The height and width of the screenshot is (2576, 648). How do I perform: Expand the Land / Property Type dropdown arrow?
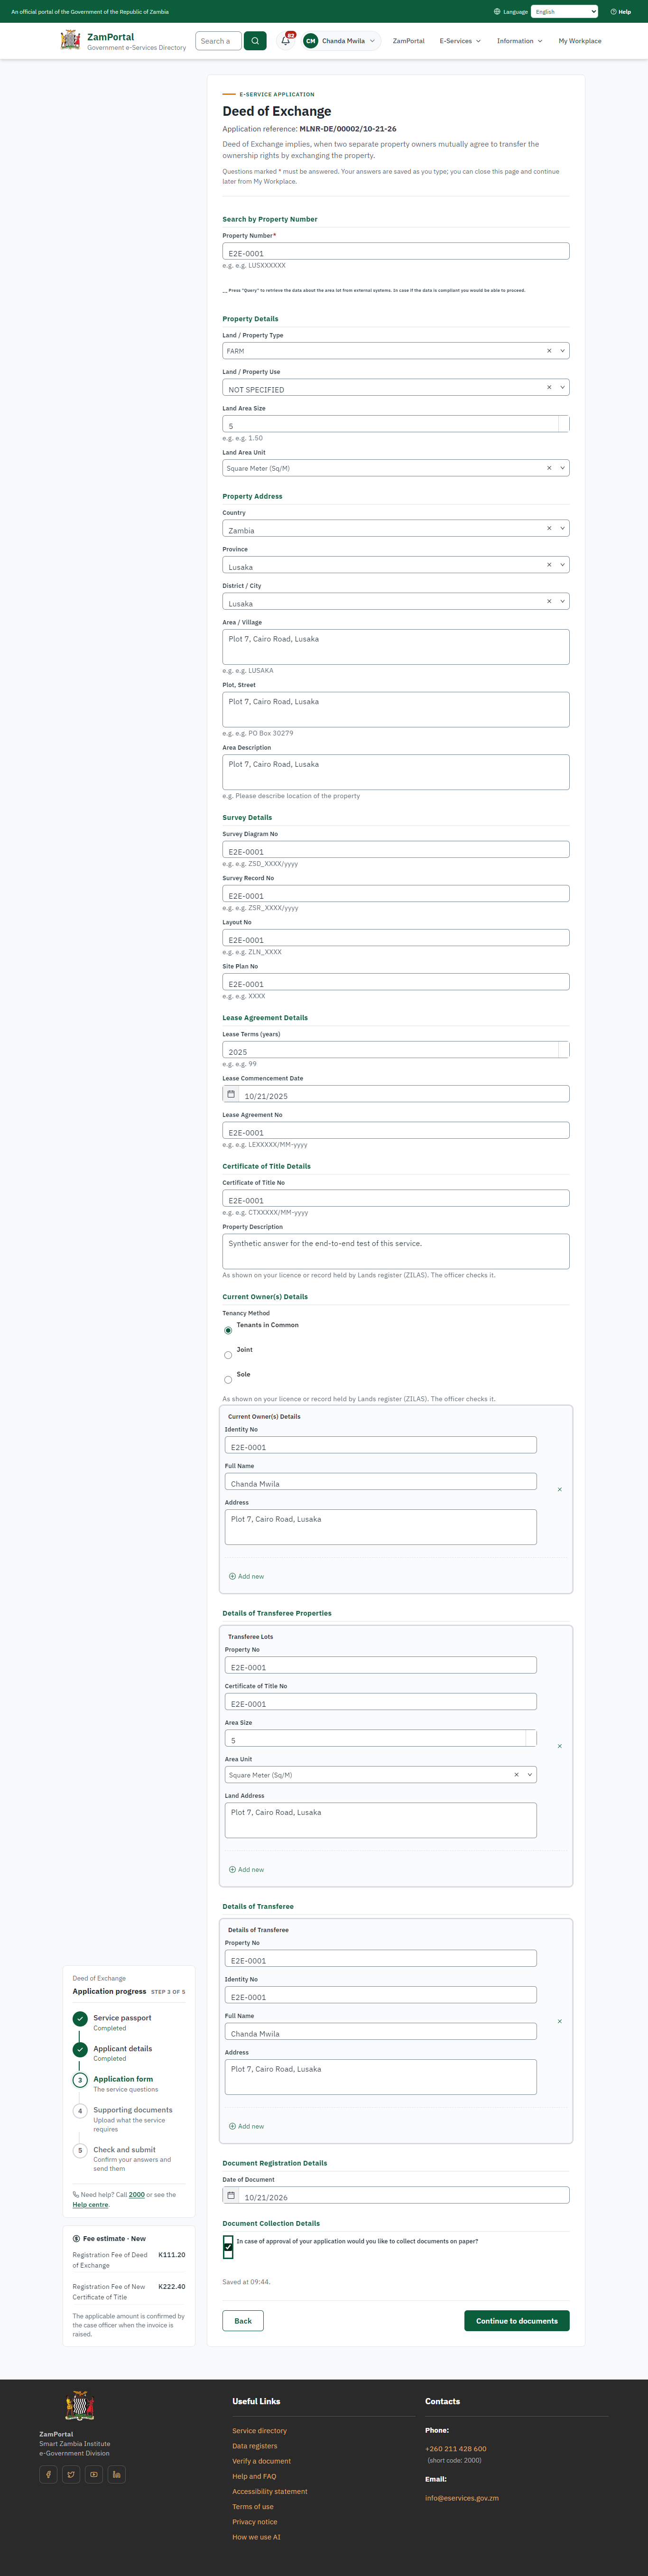(562, 351)
